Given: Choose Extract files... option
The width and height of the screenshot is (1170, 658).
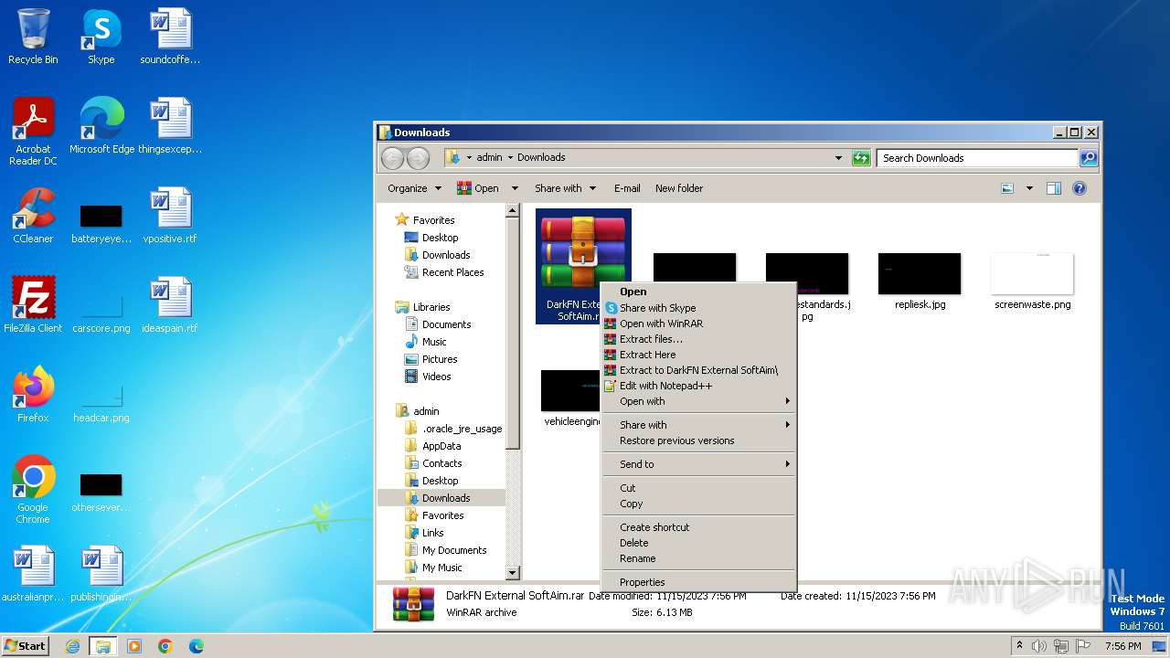Looking at the screenshot, I should point(698,339).
